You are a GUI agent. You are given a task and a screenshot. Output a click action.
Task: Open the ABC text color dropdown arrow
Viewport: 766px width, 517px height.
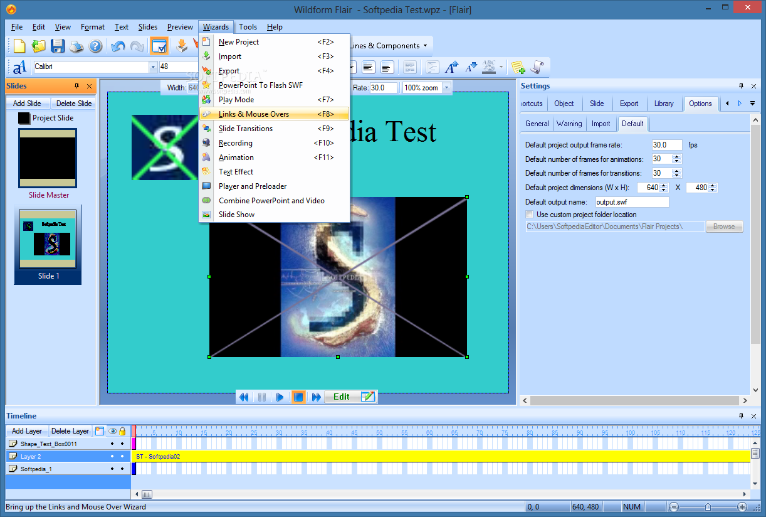tap(501, 67)
